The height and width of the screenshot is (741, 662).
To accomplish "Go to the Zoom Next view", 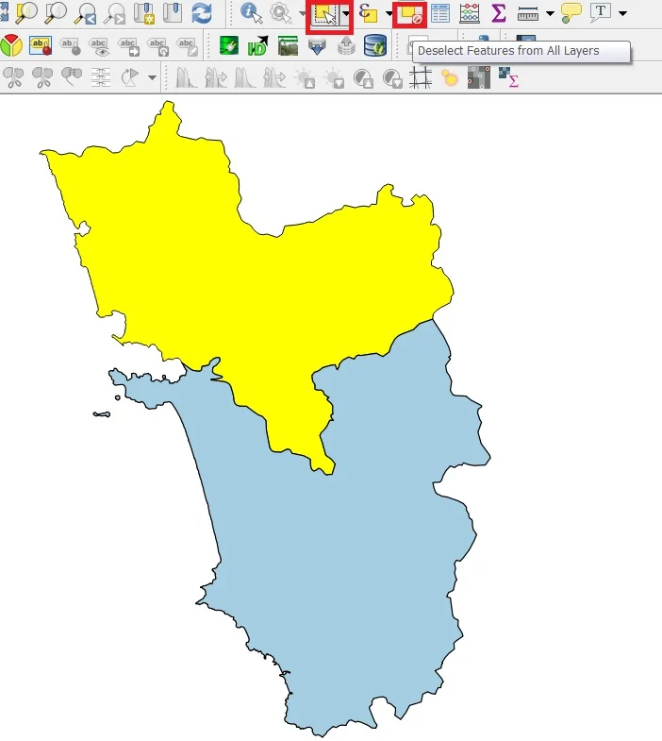I will [115, 13].
